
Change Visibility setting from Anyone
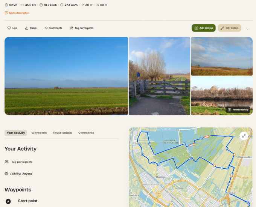27,174
